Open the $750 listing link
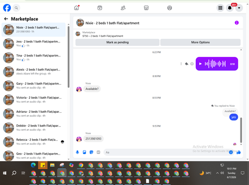Viewport: 249px width, 185px height. 103,36
